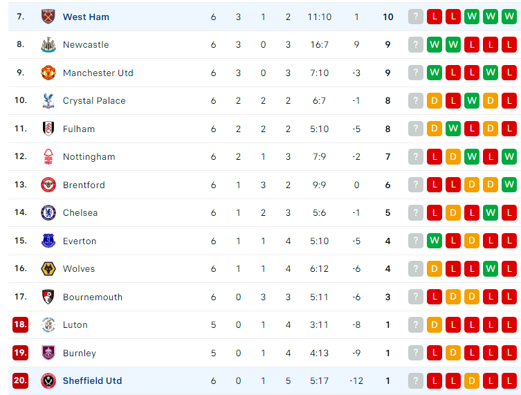Screen dimensions: 521x395
Task: Click the Chelsea club crest
Action: click(x=48, y=212)
